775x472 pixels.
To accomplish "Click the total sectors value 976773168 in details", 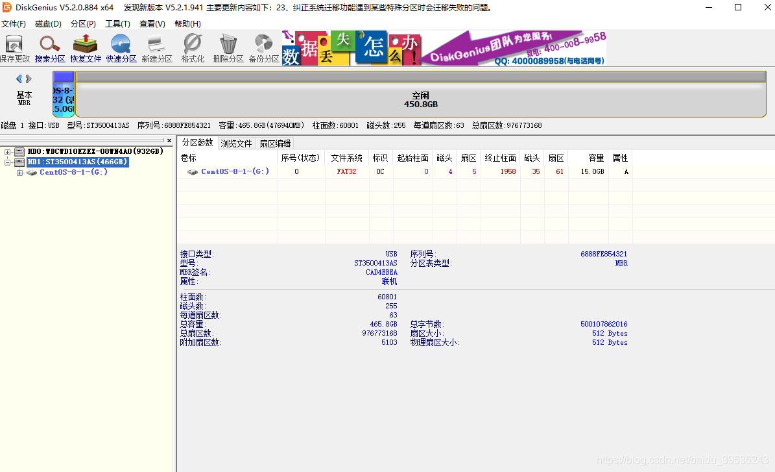I will click(379, 333).
